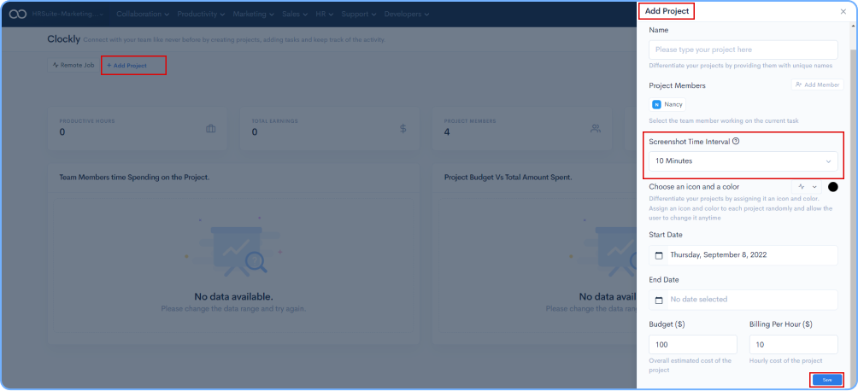Click the dollar icon on Total Earnings card
Image resolution: width=858 pixels, height=391 pixels.
tap(403, 129)
